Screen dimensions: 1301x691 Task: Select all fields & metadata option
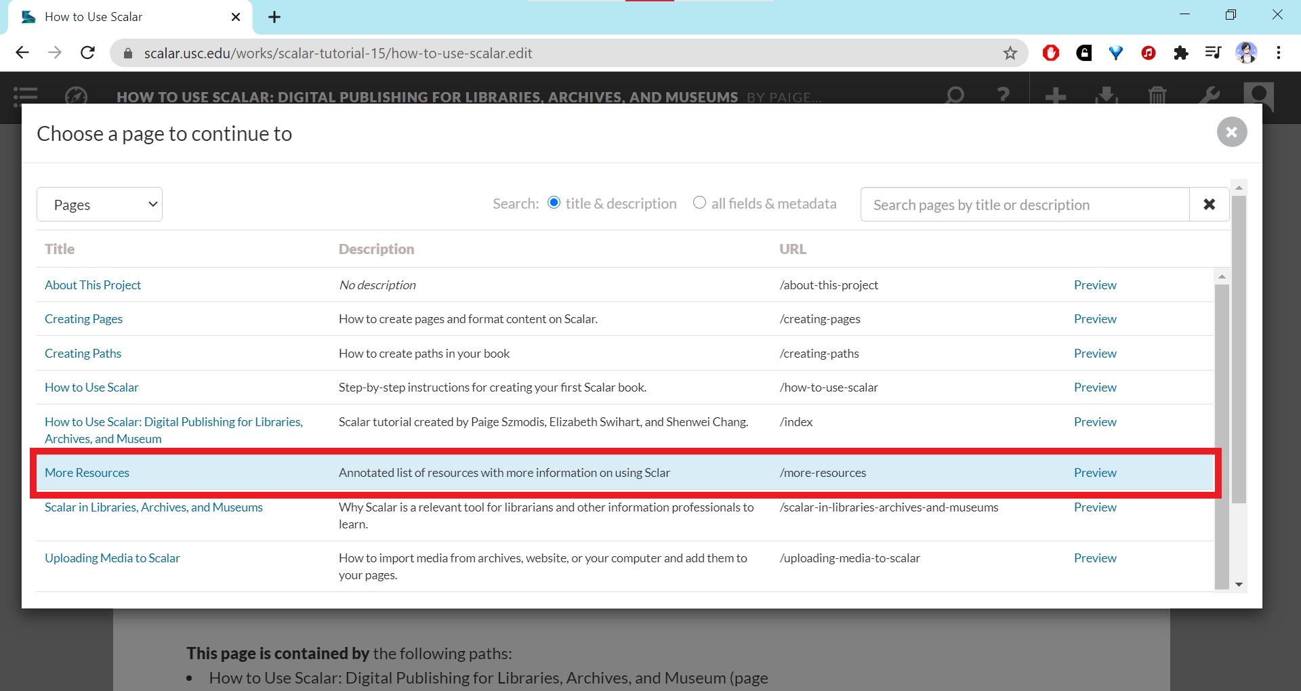(699, 203)
